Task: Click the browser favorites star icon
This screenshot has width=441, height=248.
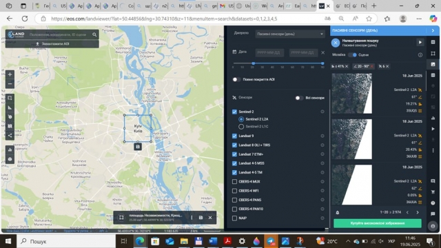Action: click(x=369, y=19)
